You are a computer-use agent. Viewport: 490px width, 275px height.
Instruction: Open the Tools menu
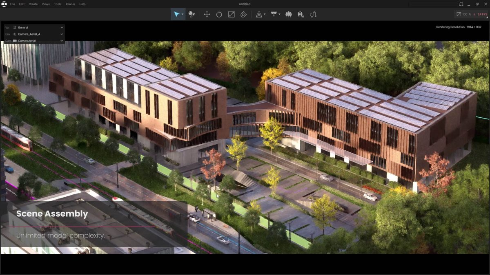click(57, 4)
